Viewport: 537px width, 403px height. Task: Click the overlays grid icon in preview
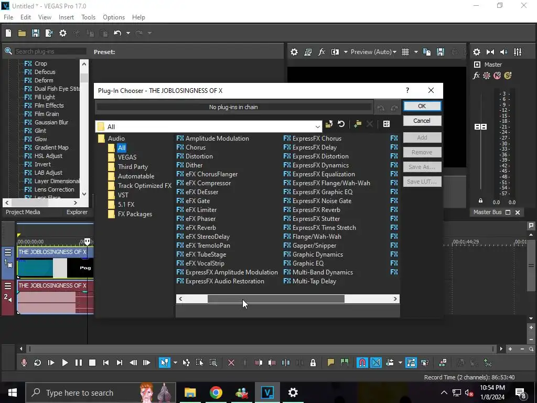(405, 52)
